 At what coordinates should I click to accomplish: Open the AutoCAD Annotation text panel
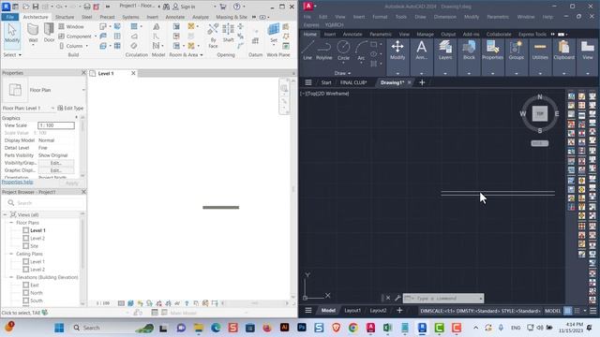[x=421, y=51]
